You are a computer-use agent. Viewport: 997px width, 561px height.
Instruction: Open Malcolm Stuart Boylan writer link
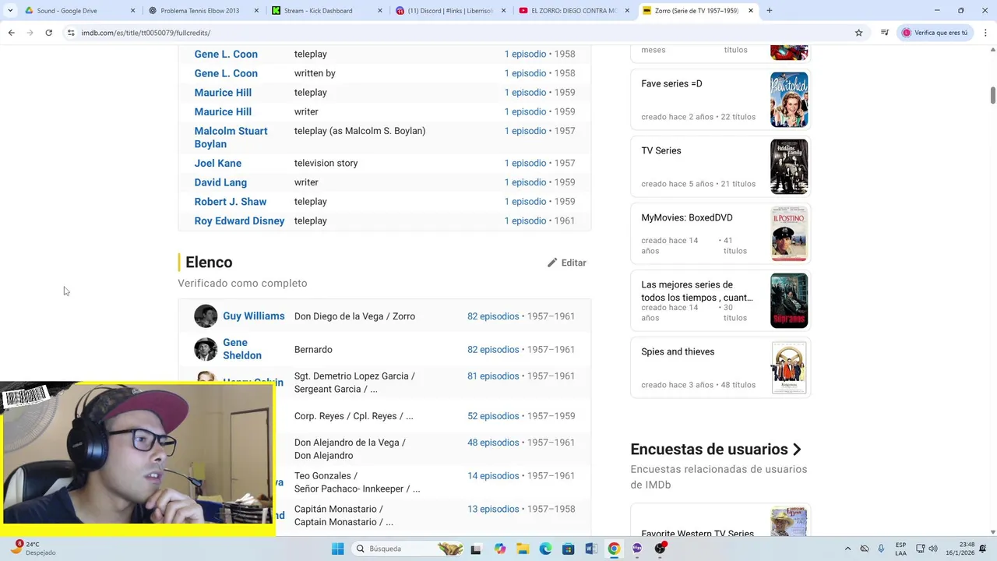tap(231, 137)
